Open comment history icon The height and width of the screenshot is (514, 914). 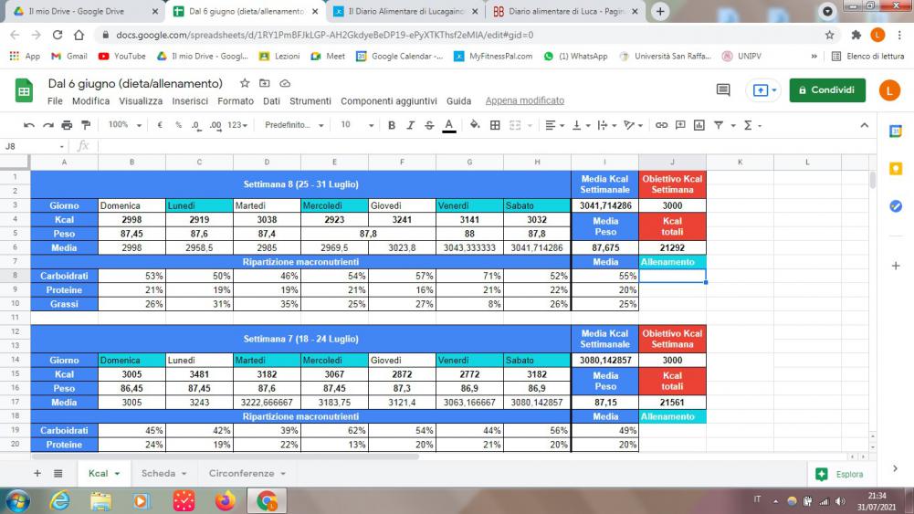pos(723,90)
